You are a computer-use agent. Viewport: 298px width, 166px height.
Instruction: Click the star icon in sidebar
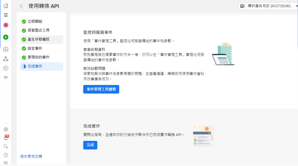pyautogui.click(x=6, y=68)
